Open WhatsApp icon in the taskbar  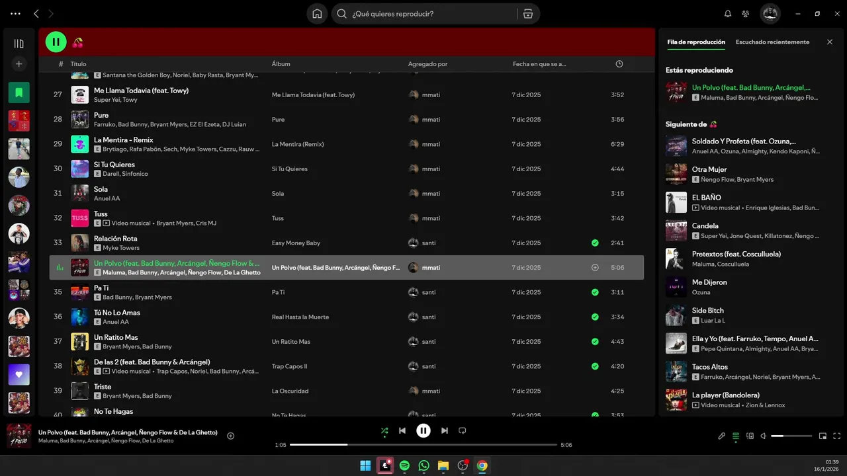tap(423, 465)
